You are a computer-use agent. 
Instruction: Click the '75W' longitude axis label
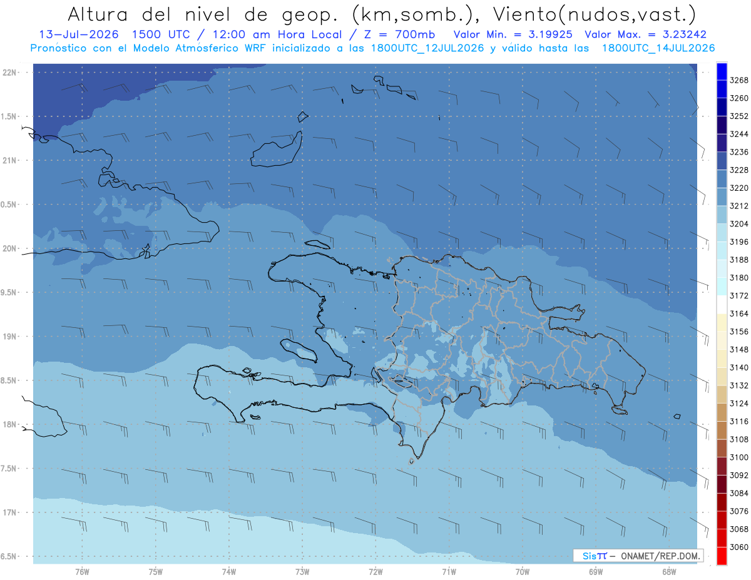click(x=156, y=572)
